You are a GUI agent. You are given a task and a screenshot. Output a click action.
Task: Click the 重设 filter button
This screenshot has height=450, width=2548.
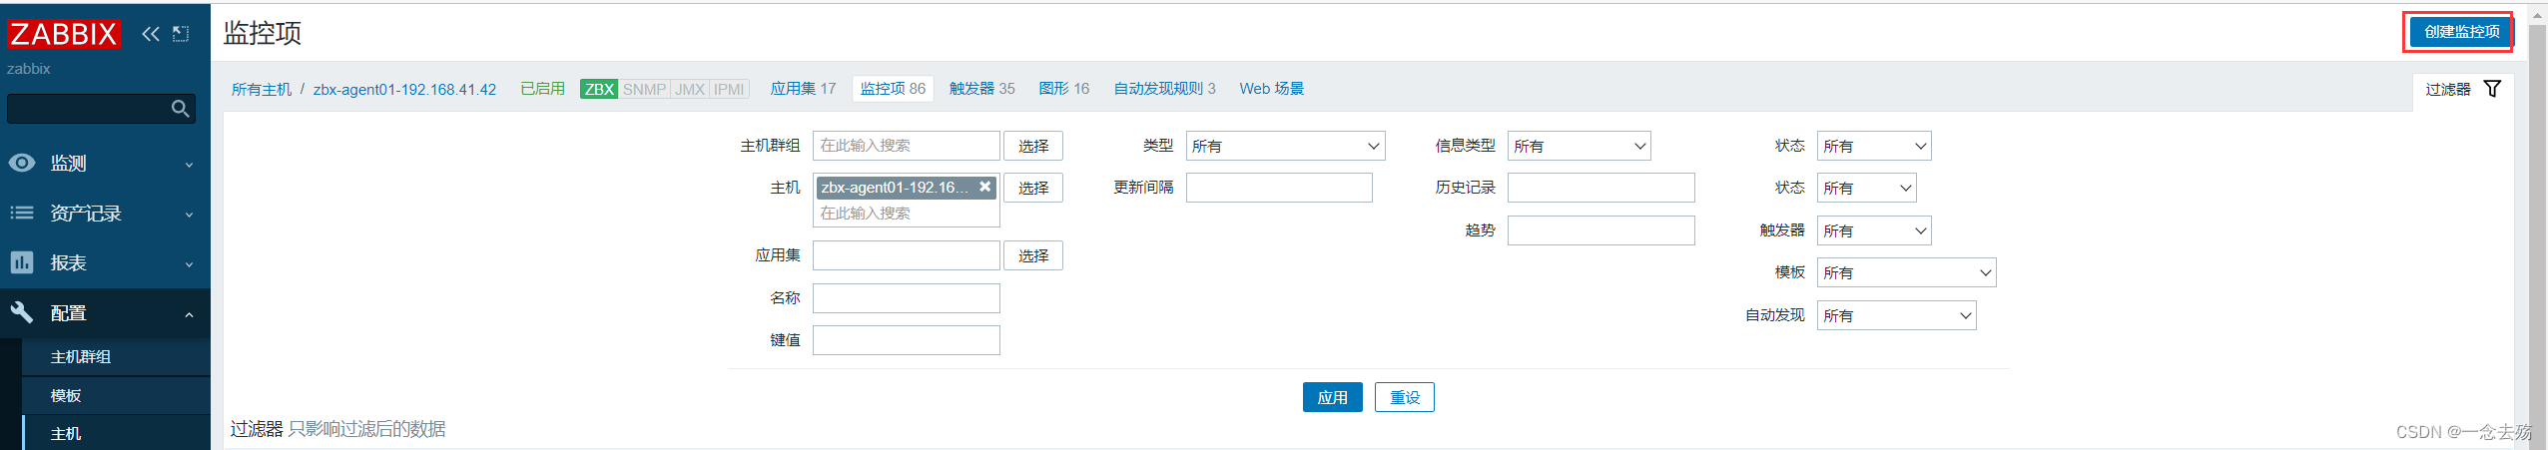tap(1405, 397)
